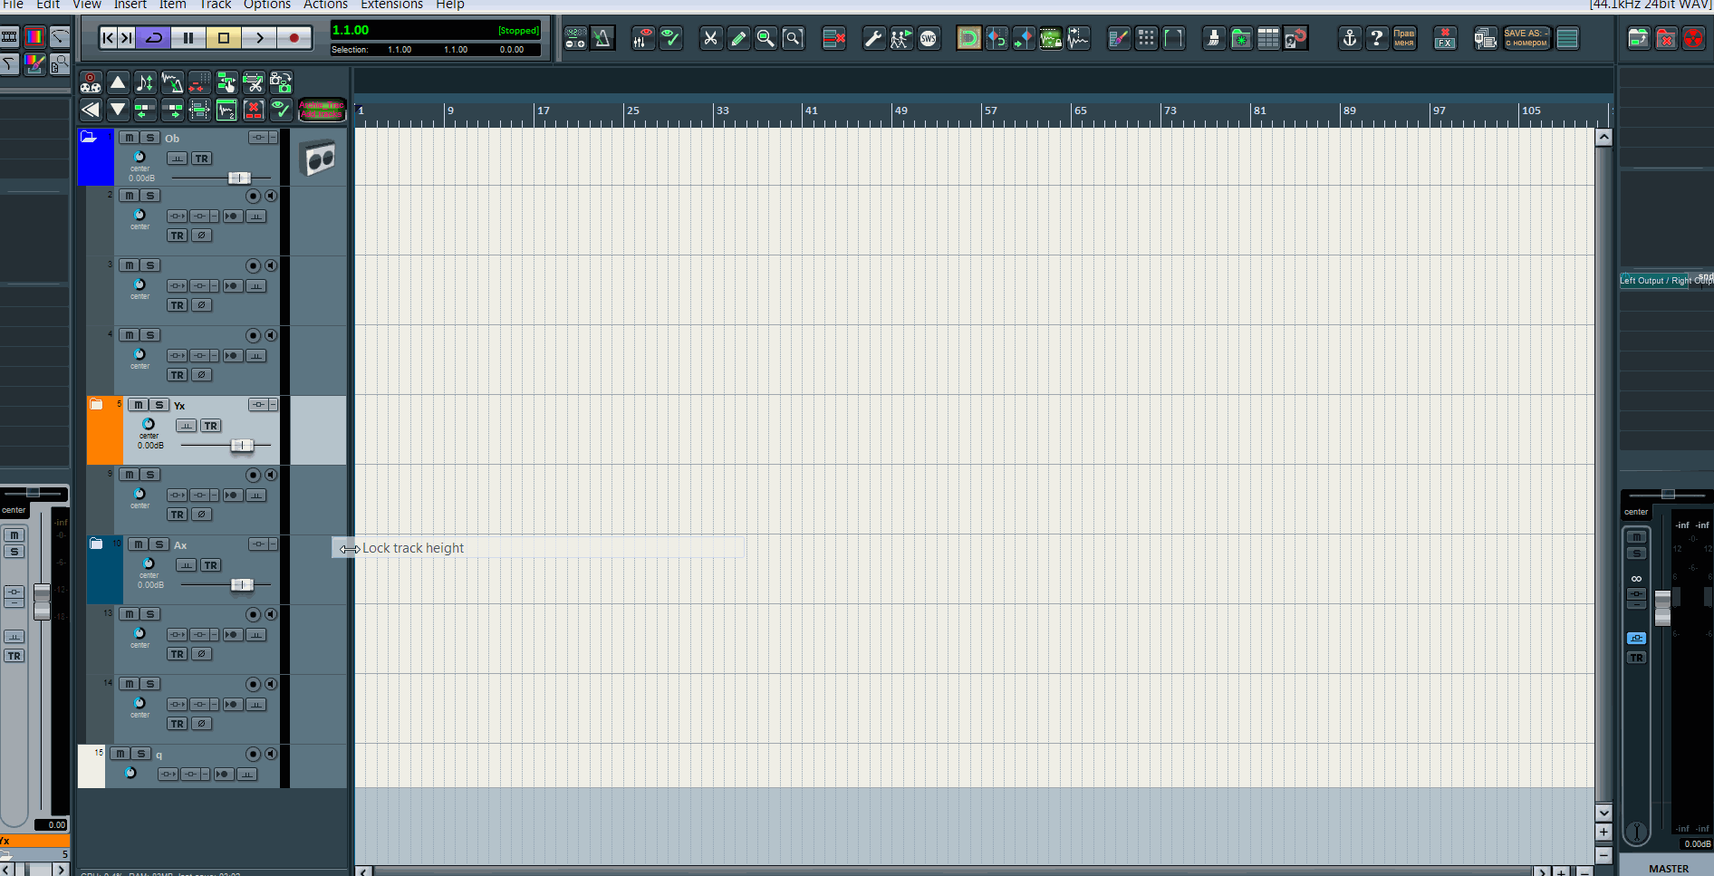1714x876 pixels.
Task: Open the Extensions menu
Action: pos(392,5)
